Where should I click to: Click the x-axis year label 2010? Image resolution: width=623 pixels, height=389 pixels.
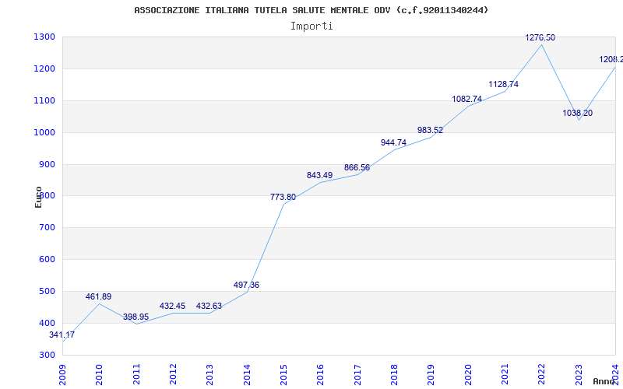tap(99, 374)
